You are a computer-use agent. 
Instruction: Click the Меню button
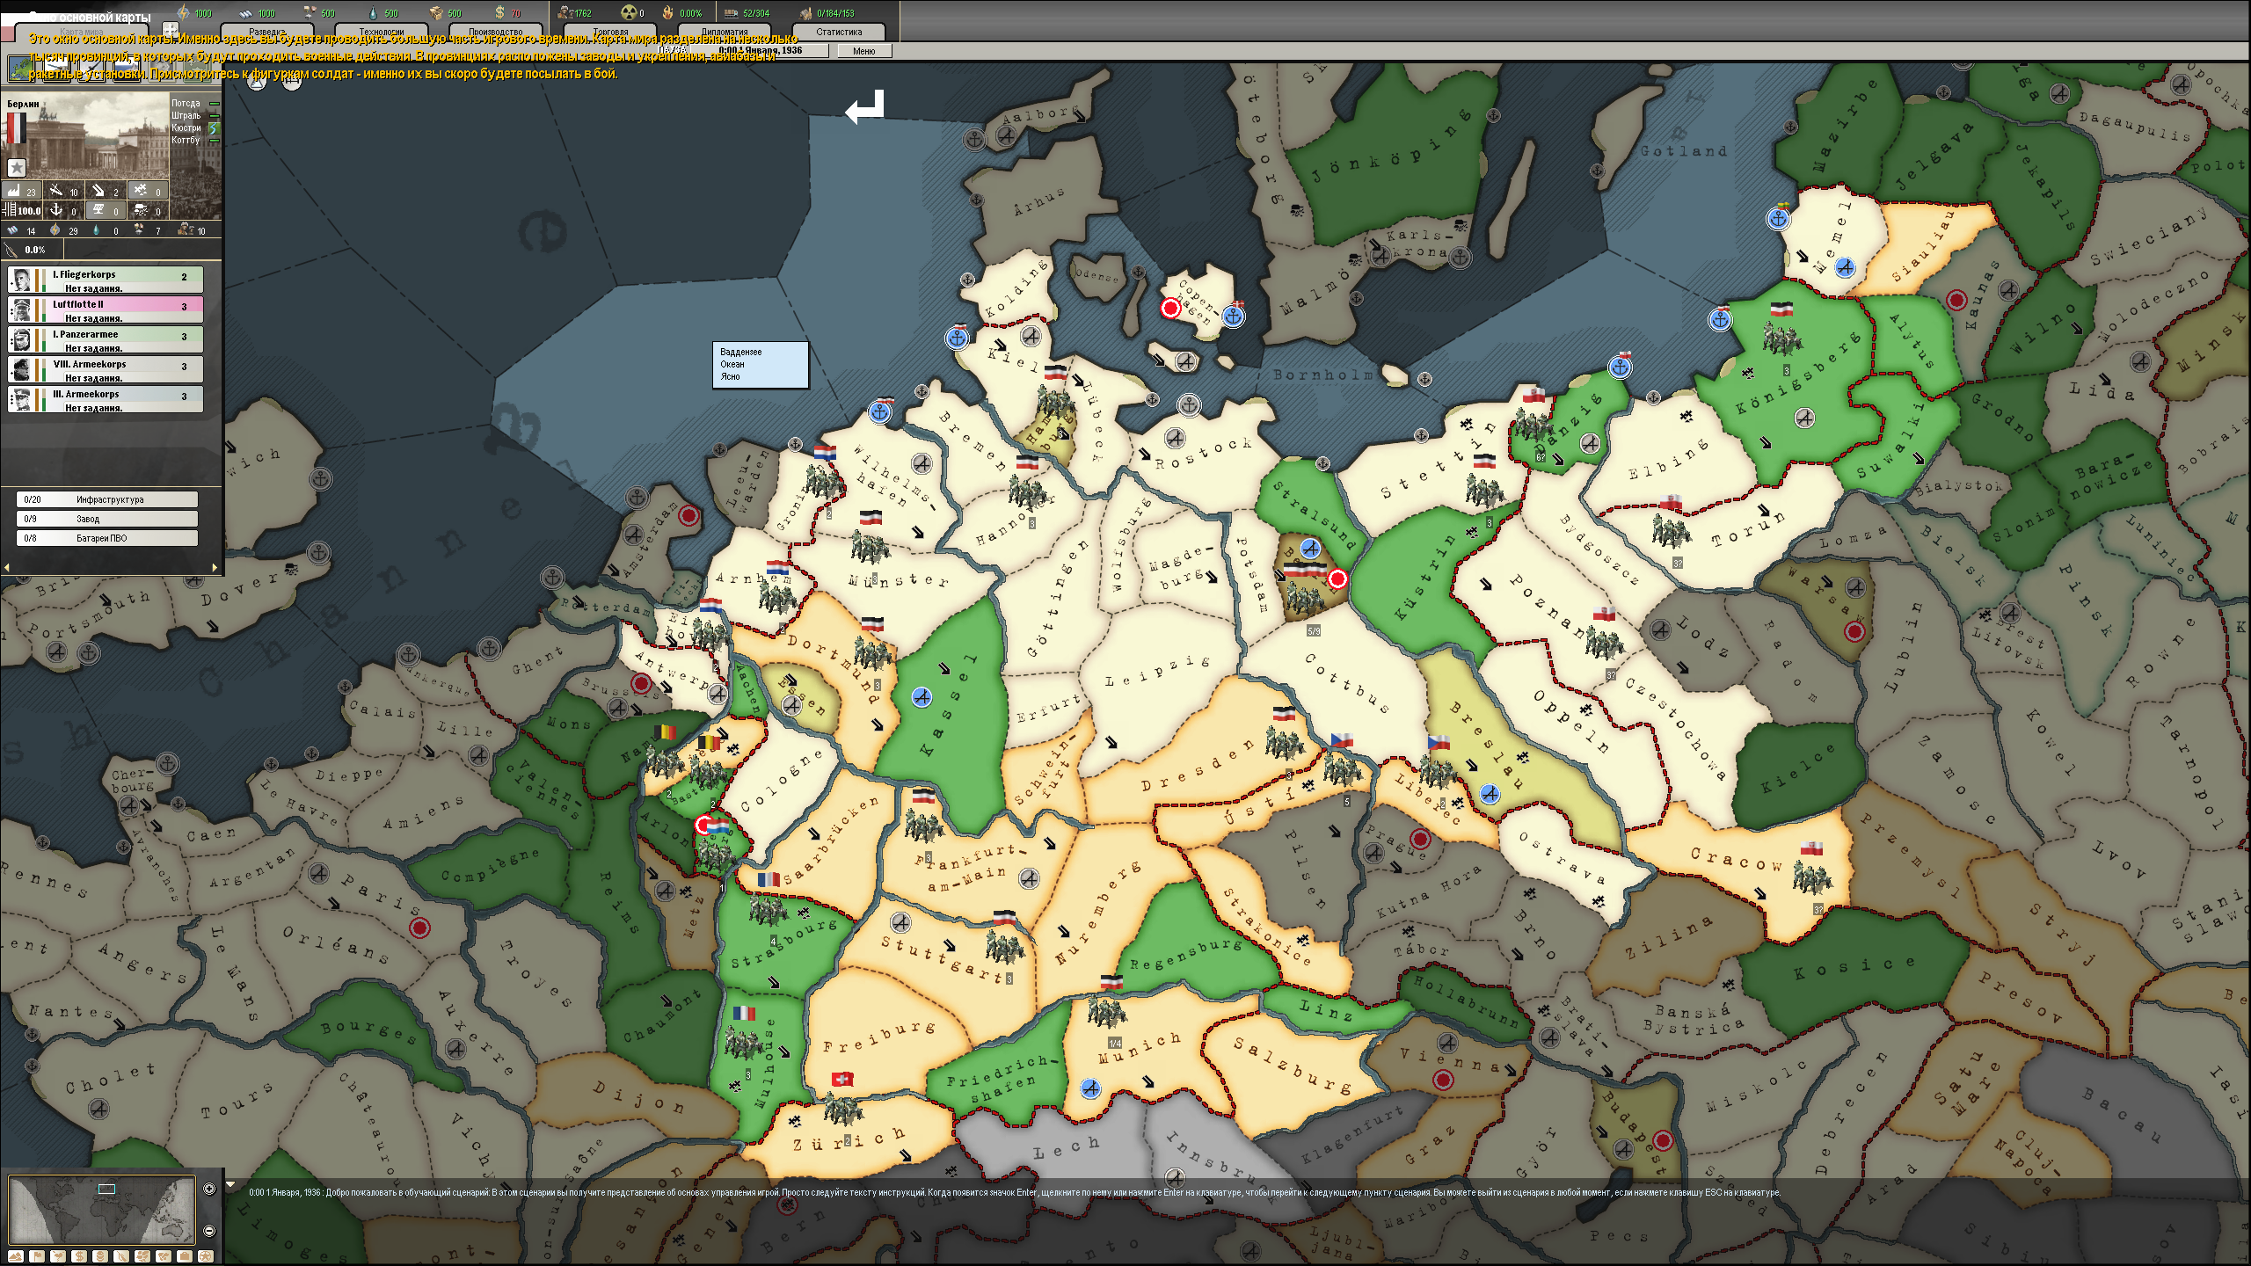coord(863,51)
